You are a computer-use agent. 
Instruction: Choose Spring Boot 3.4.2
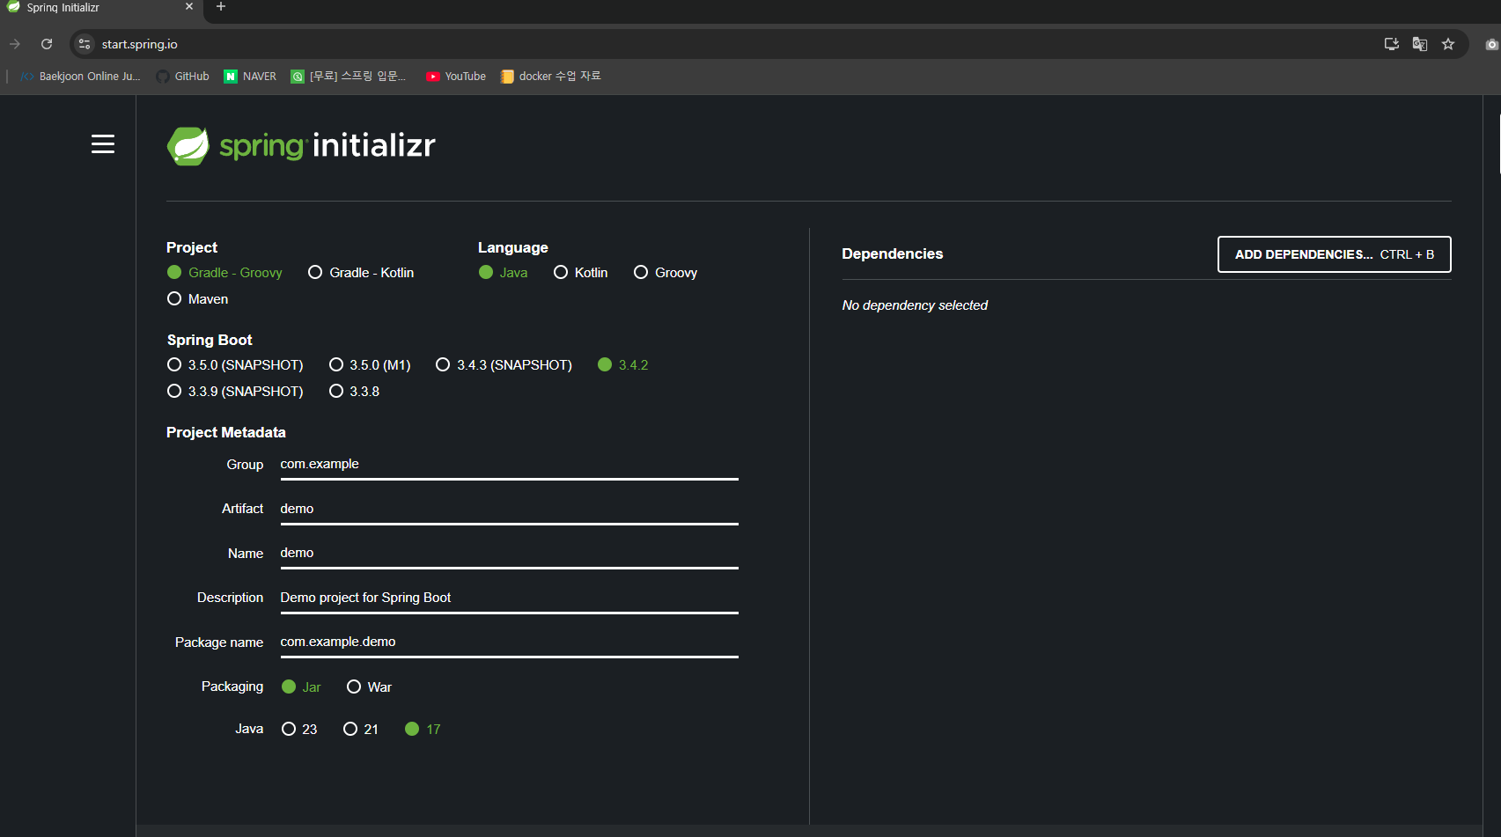click(x=623, y=365)
